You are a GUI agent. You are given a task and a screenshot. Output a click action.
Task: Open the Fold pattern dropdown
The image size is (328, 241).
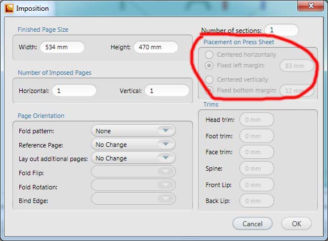pos(133,131)
